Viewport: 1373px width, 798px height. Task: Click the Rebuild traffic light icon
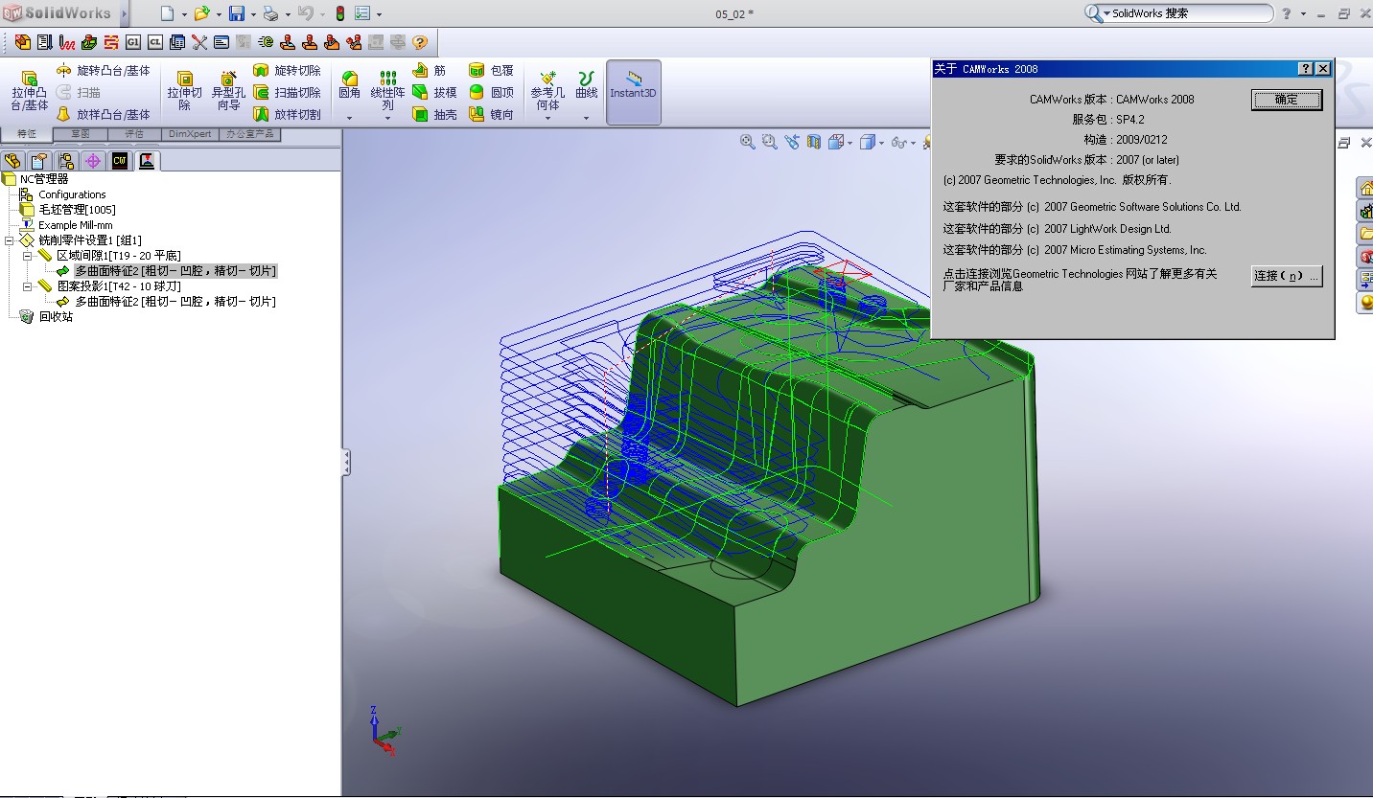340,13
